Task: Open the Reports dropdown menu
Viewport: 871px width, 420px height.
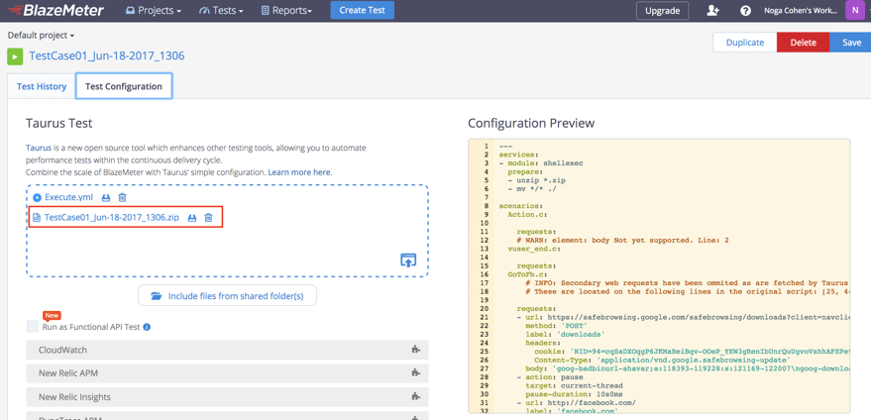Action: pos(286,11)
